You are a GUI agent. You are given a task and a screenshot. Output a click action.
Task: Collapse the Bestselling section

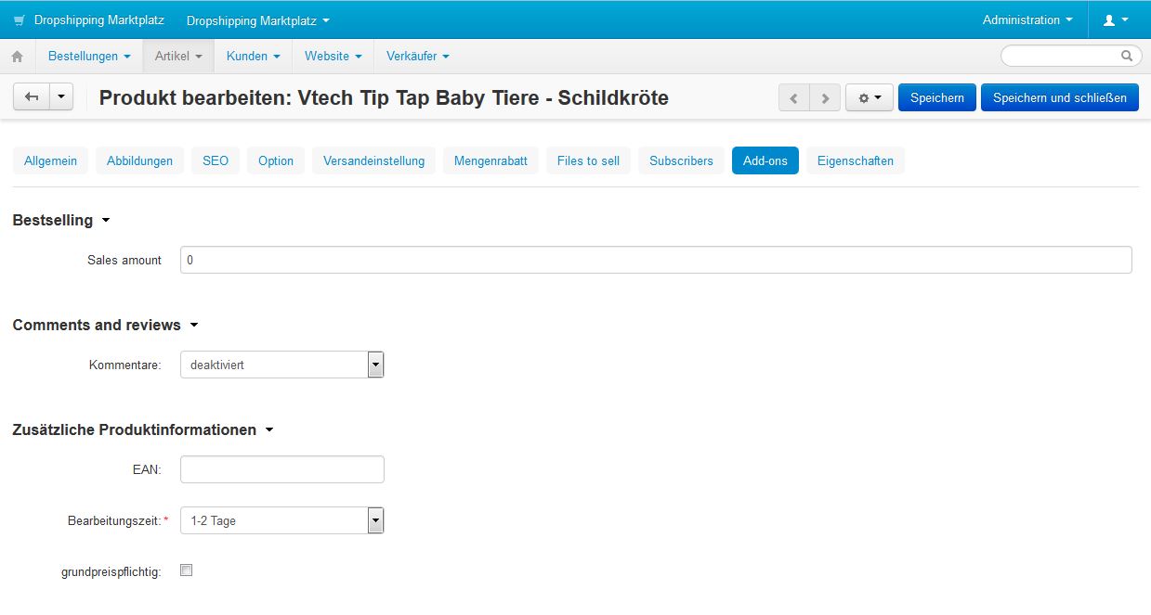point(61,220)
